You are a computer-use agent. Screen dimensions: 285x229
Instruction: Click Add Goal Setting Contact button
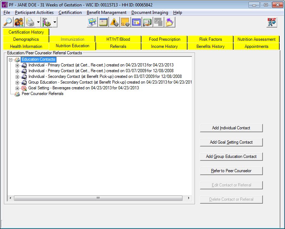pyautogui.click(x=231, y=142)
